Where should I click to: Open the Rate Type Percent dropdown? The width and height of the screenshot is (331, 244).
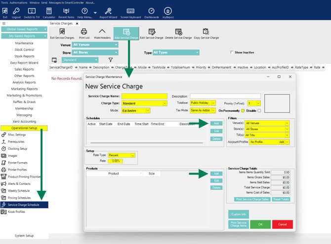click(x=133, y=155)
